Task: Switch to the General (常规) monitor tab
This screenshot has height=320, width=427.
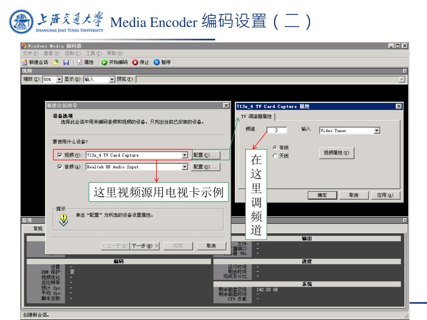Action: (x=38, y=229)
